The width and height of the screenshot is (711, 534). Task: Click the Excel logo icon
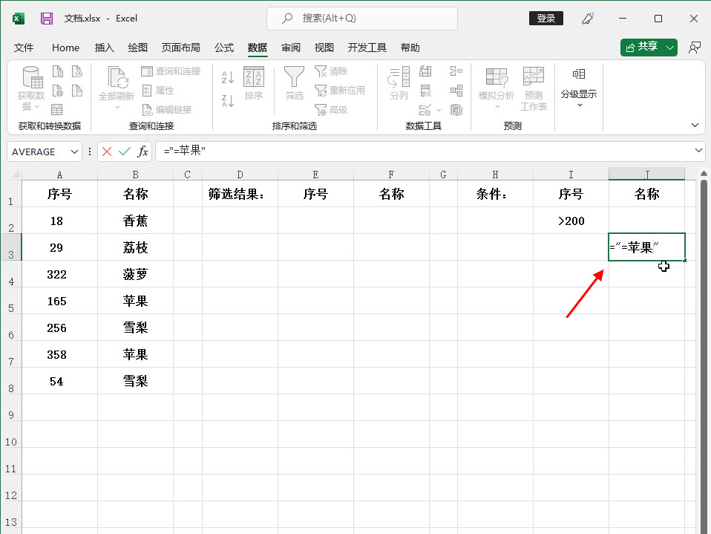coord(19,19)
